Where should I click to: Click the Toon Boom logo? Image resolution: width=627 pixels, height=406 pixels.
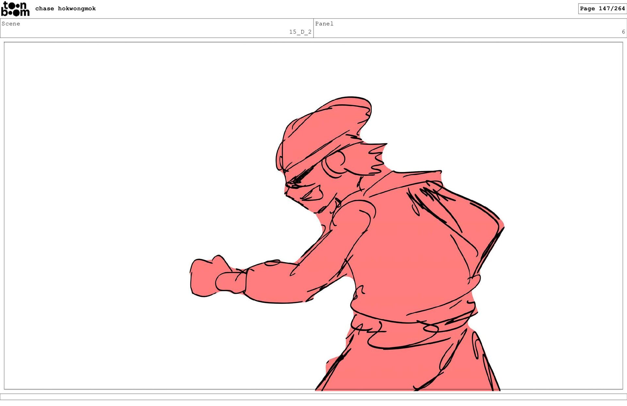[x=15, y=9]
